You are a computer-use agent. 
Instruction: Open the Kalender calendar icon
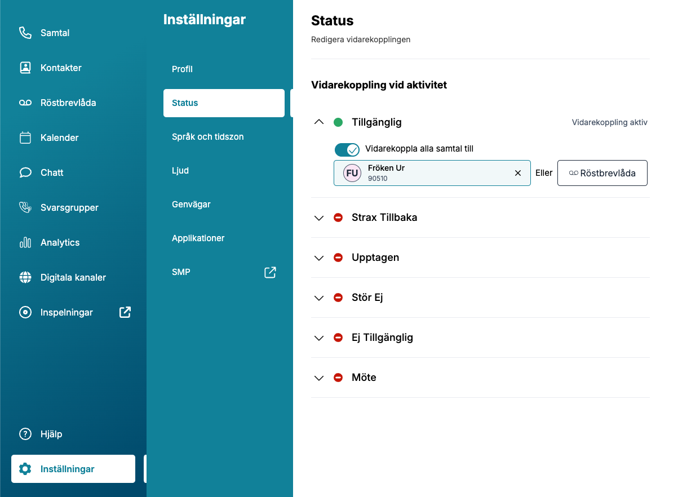pos(25,137)
